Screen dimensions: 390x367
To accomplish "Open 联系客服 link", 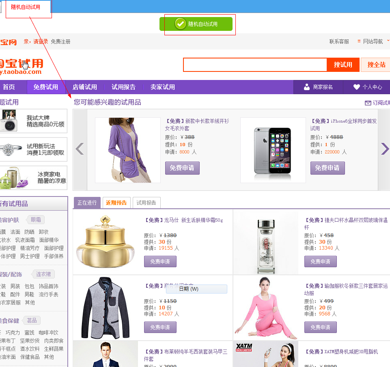I will 339,41.
